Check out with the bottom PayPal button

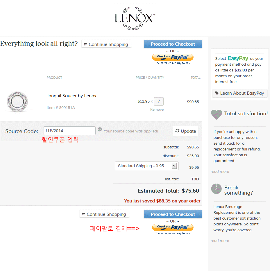pos(173,228)
